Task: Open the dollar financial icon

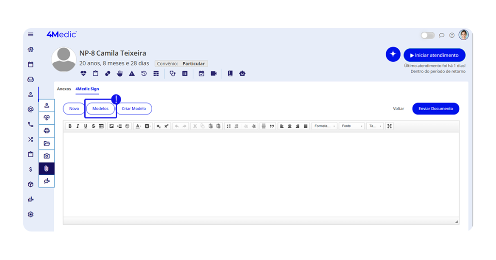Action: tap(31, 170)
